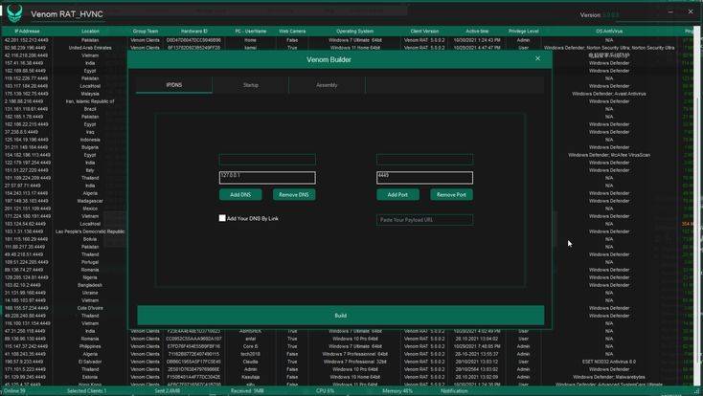Click the Add DNS button
The width and height of the screenshot is (703, 396).
click(x=240, y=194)
